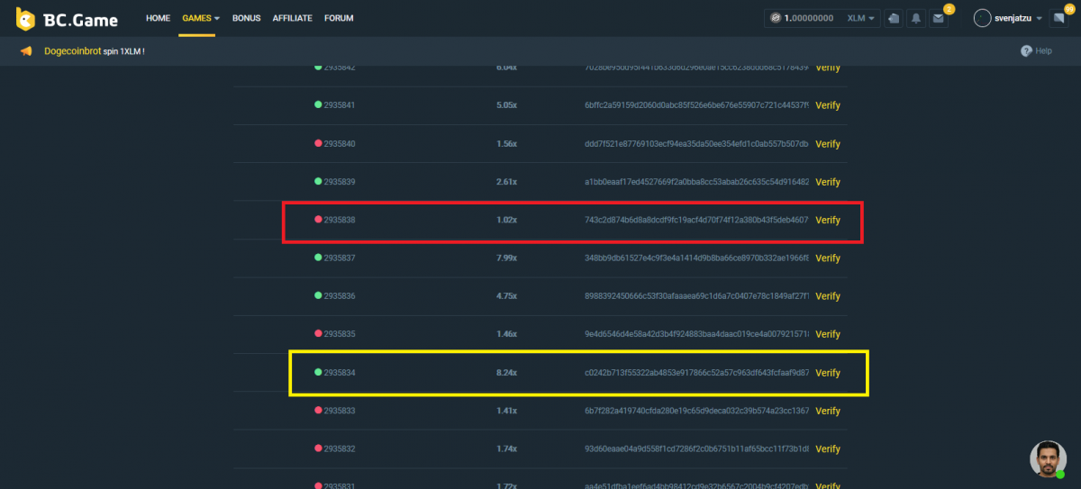Open the BONUS menu item
This screenshot has height=489, width=1081.
click(x=246, y=18)
